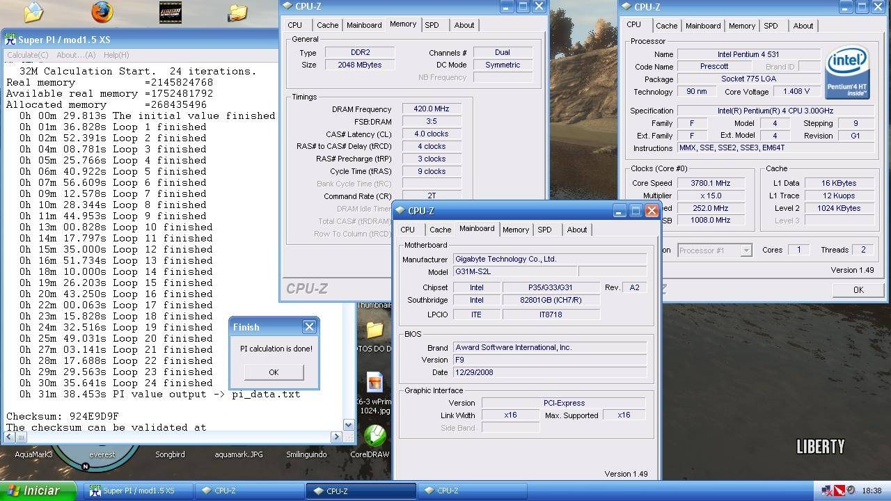Click the Core Speed value 3780.1 MHz

pyautogui.click(x=710, y=183)
